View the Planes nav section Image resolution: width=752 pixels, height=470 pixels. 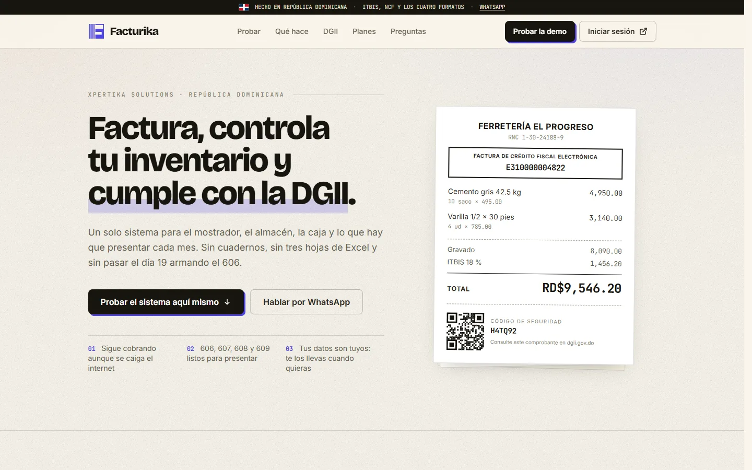pyautogui.click(x=364, y=31)
